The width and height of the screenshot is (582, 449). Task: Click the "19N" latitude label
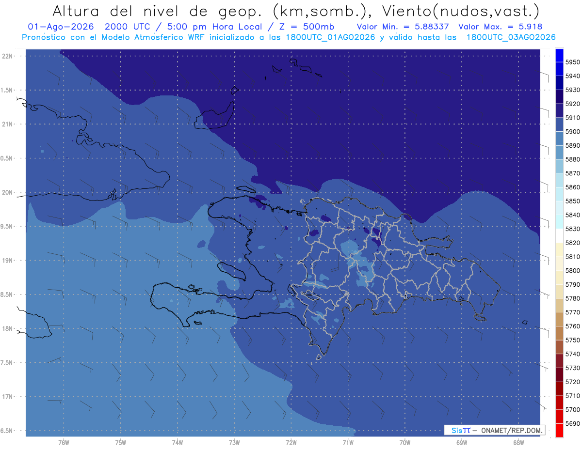point(8,261)
